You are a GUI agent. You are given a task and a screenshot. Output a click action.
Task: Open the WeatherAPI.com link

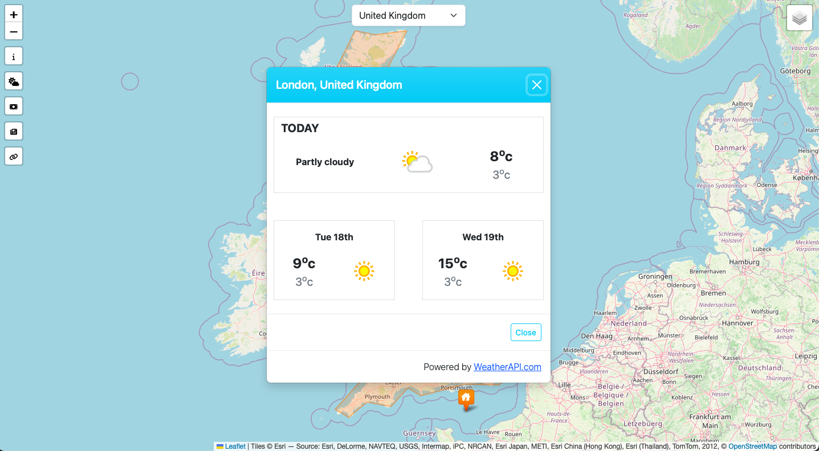pos(507,367)
